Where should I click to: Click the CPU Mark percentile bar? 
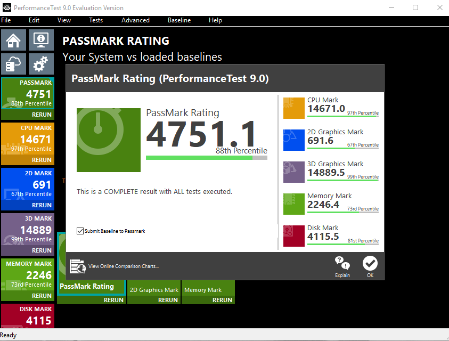[343, 116]
